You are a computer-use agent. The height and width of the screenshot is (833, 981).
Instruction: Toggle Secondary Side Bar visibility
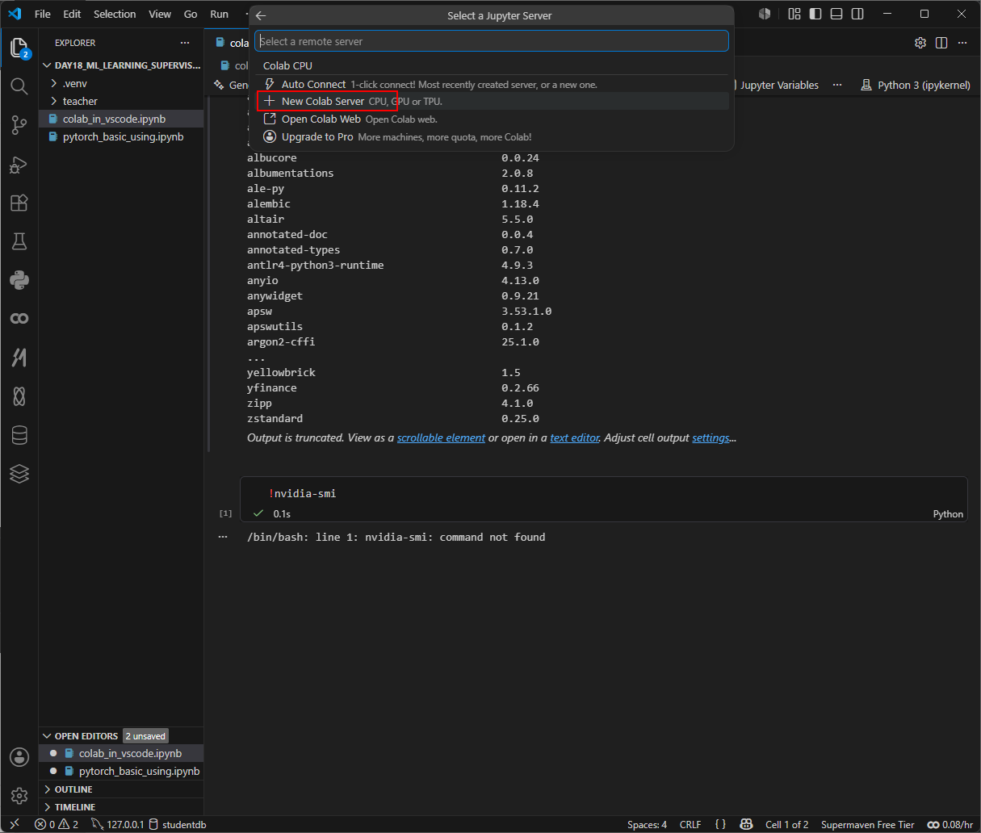[x=857, y=14]
